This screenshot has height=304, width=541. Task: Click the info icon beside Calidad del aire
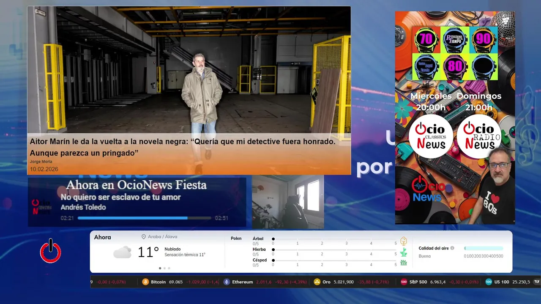452,248
